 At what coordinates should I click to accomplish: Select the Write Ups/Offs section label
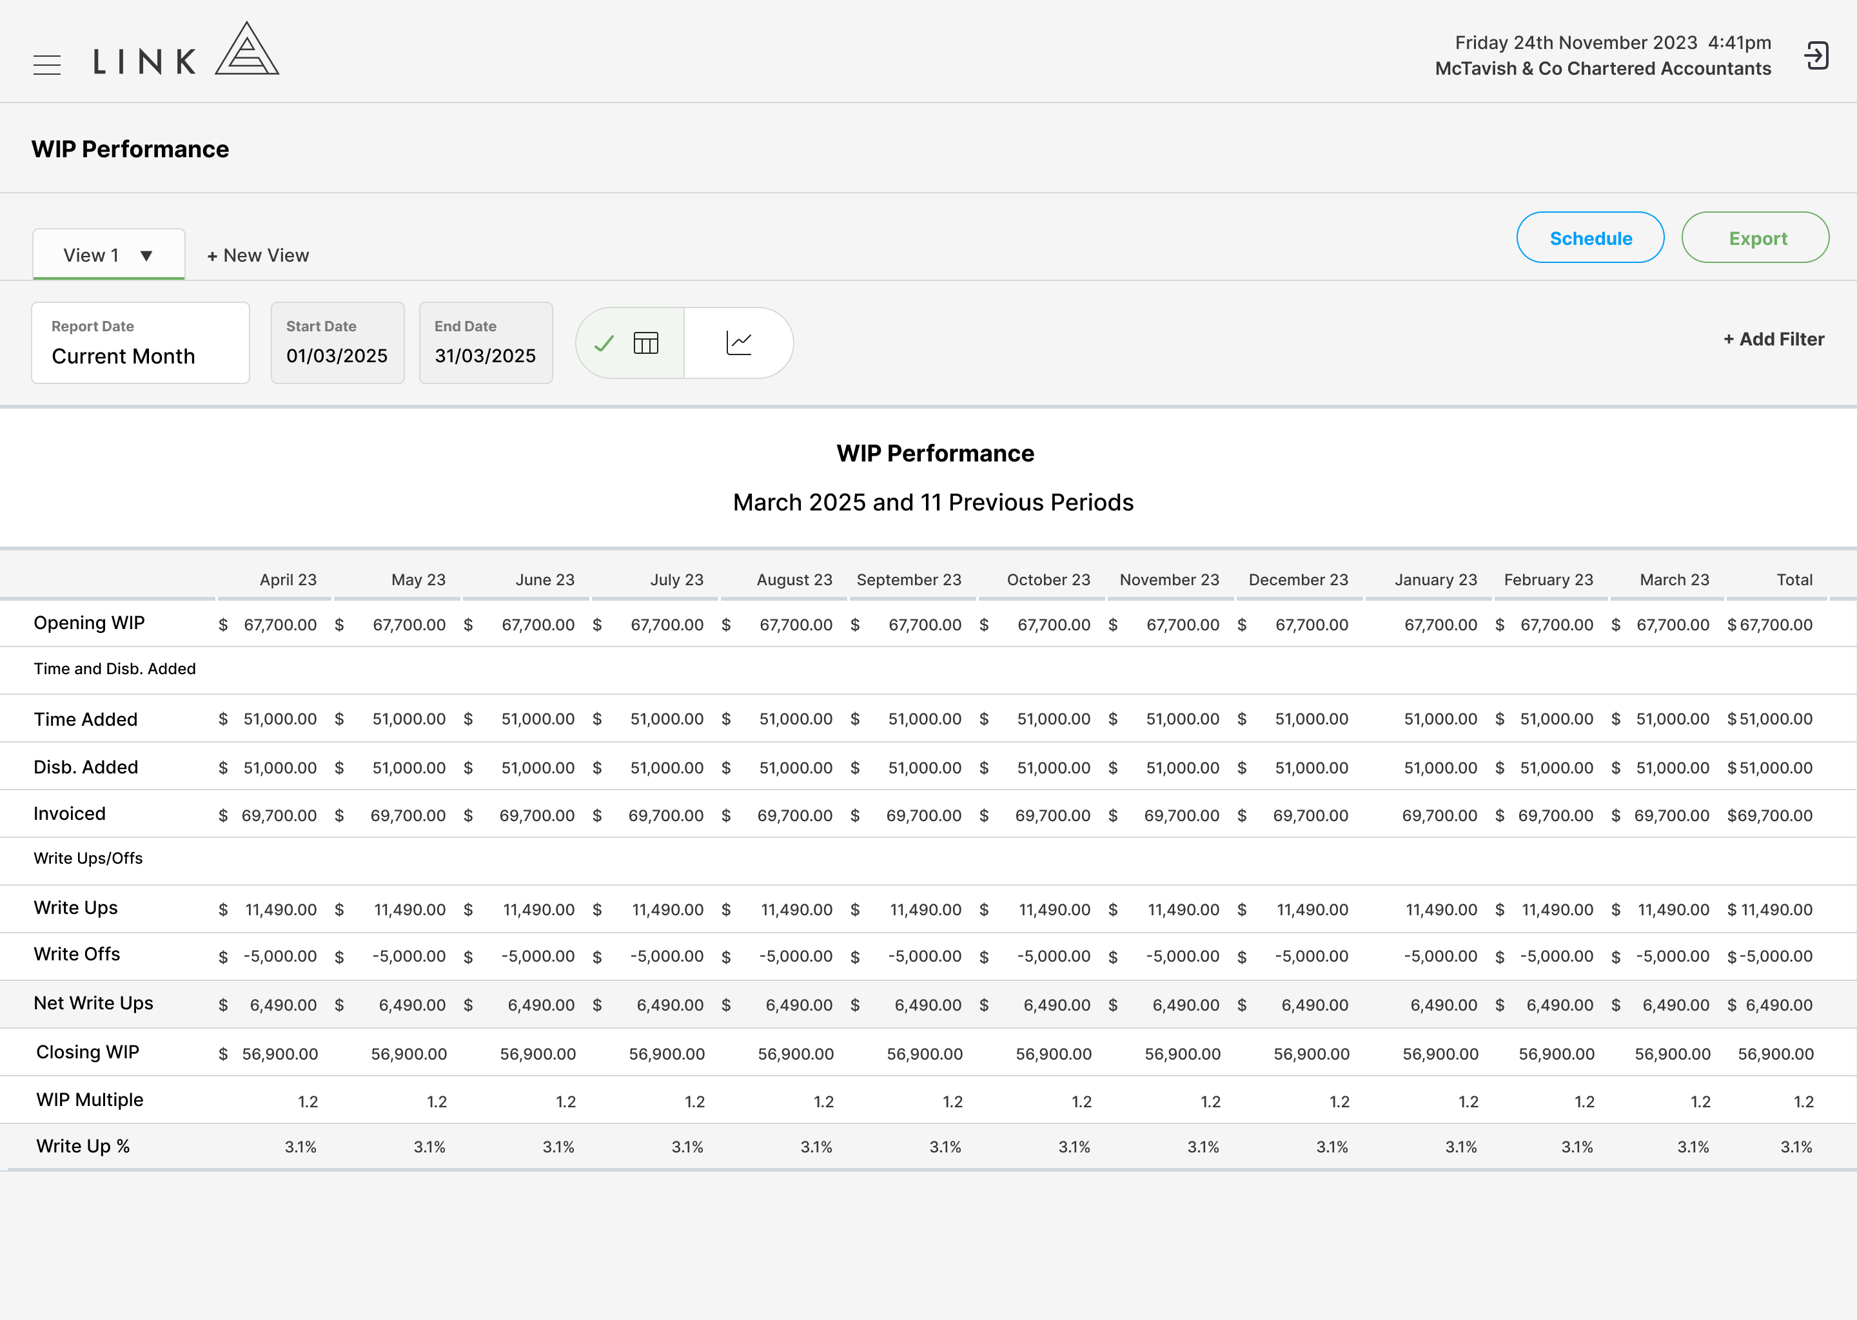tap(88, 859)
